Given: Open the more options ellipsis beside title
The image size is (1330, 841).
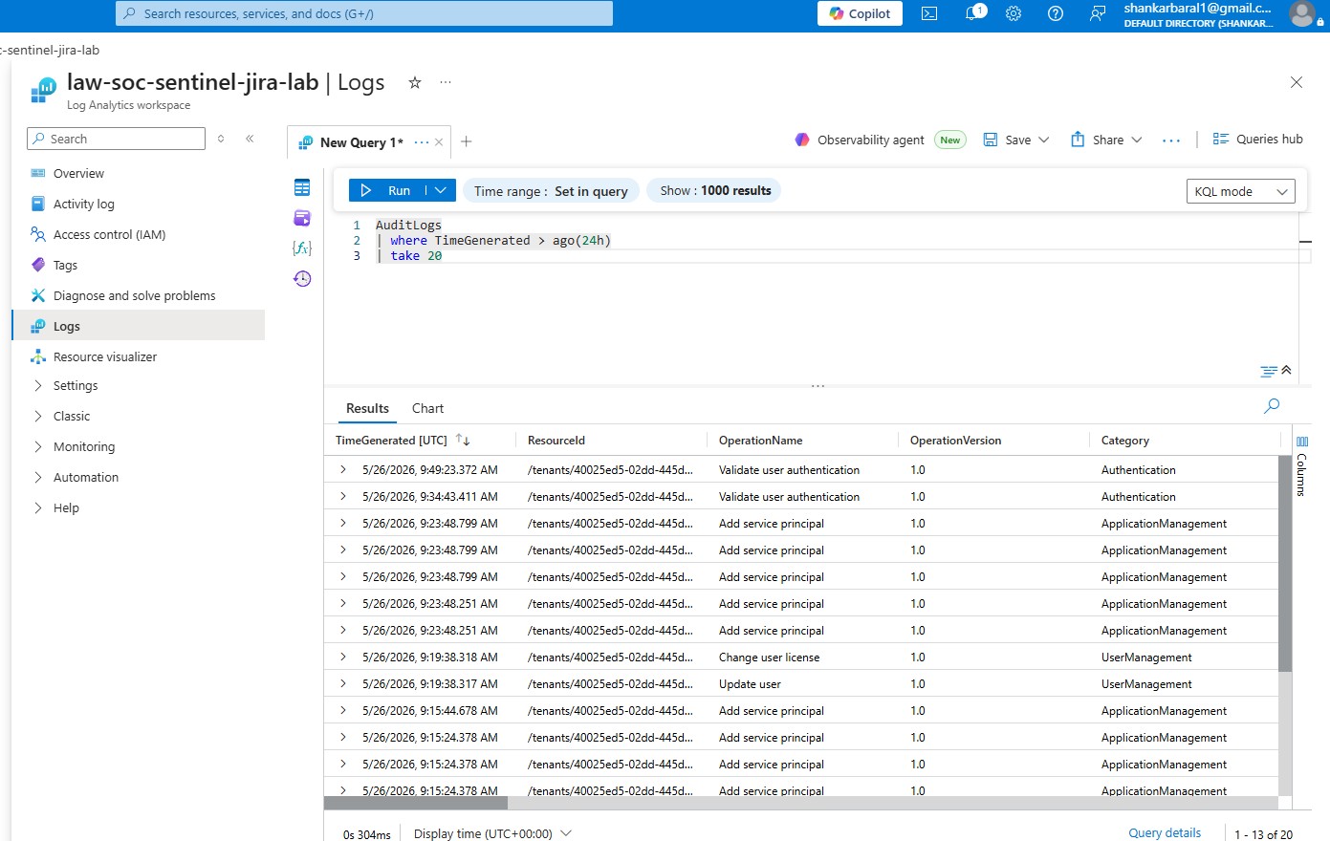Looking at the screenshot, I should [446, 82].
